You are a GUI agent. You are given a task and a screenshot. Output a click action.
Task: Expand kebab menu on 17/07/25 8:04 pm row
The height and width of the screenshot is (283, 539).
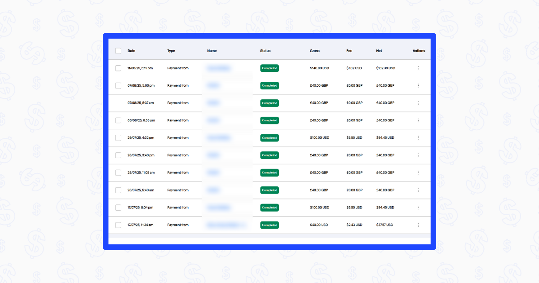pyautogui.click(x=418, y=208)
